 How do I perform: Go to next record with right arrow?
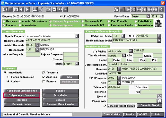(27, 10)
